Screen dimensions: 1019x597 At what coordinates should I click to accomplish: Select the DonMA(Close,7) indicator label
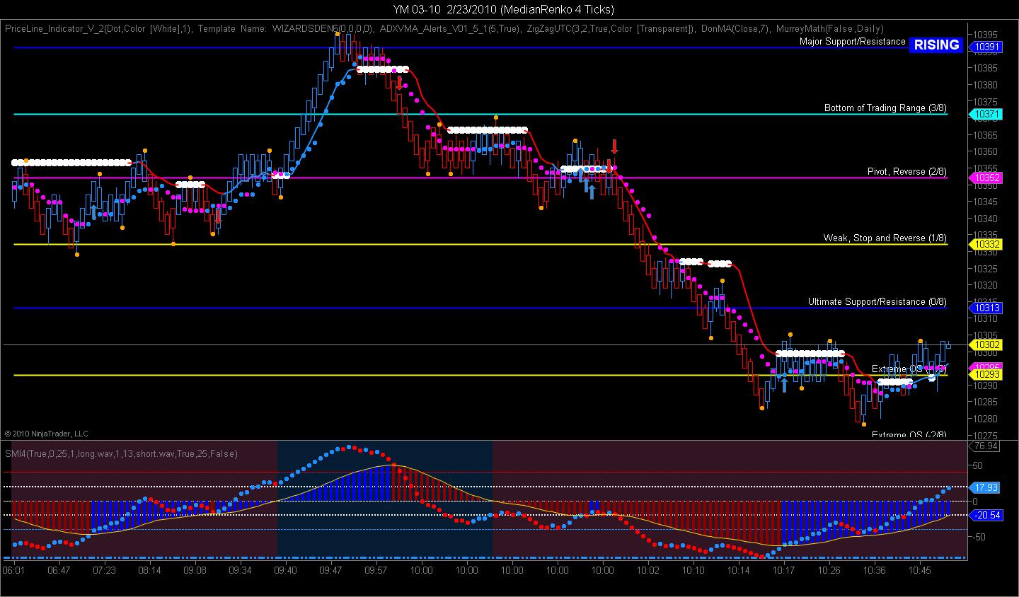736,29
